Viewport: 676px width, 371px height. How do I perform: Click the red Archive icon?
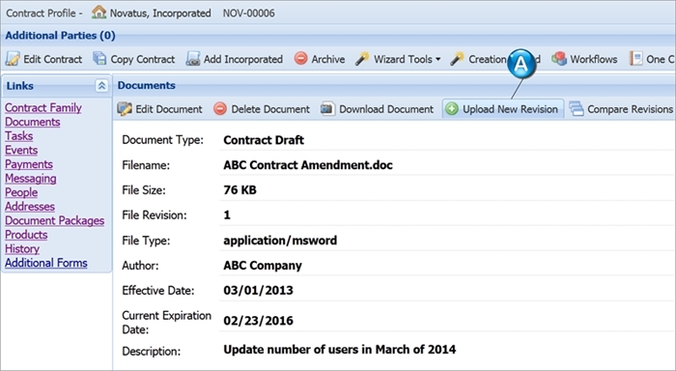301,58
